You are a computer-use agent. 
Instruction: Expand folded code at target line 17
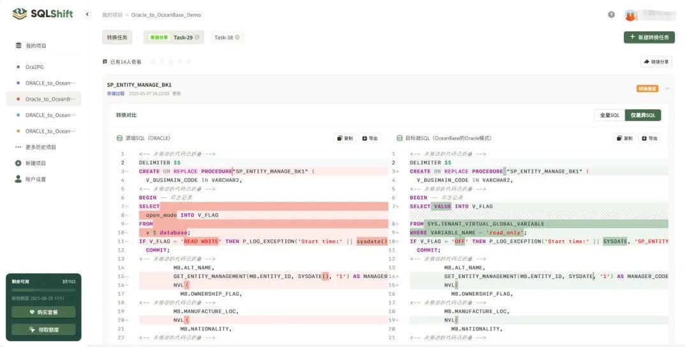[448, 302]
